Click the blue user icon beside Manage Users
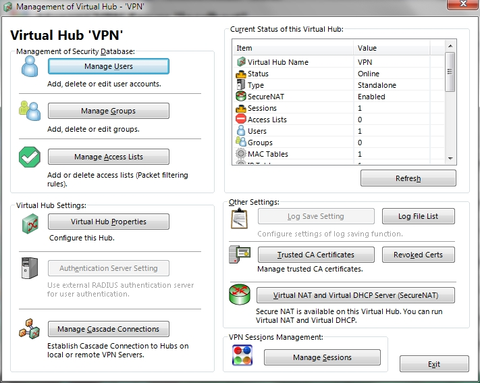The width and height of the screenshot is (480, 383). coord(30,66)
